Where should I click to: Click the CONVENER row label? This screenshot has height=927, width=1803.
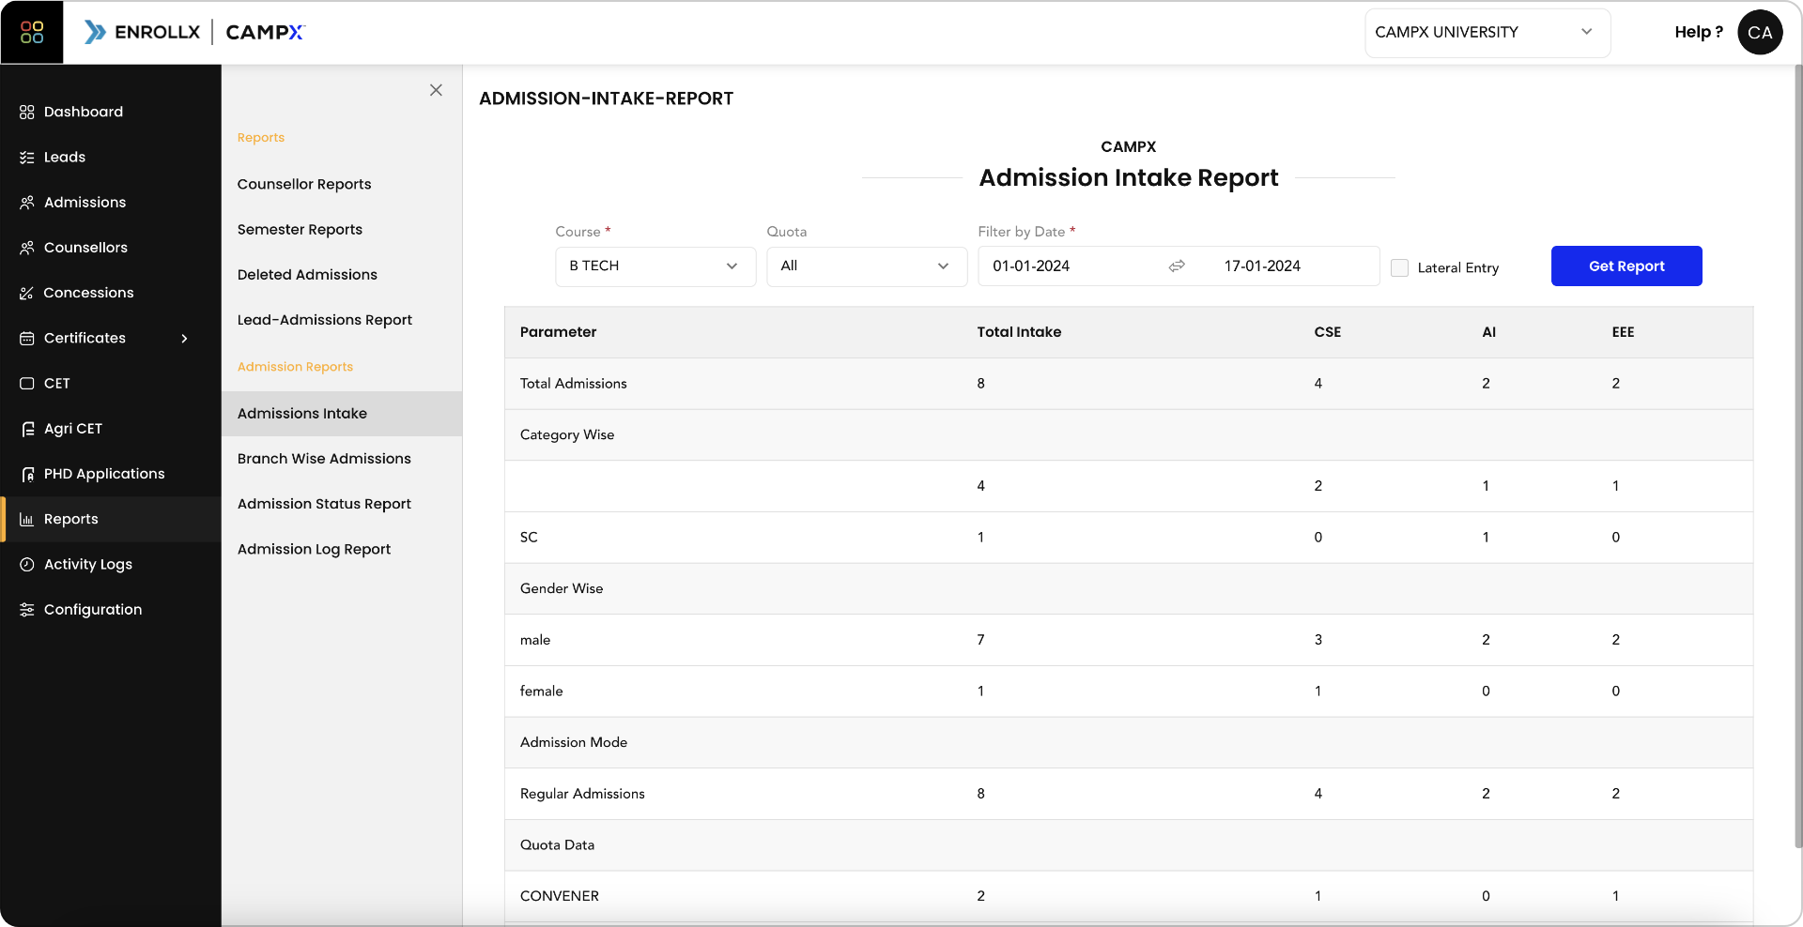pos(559,896)
